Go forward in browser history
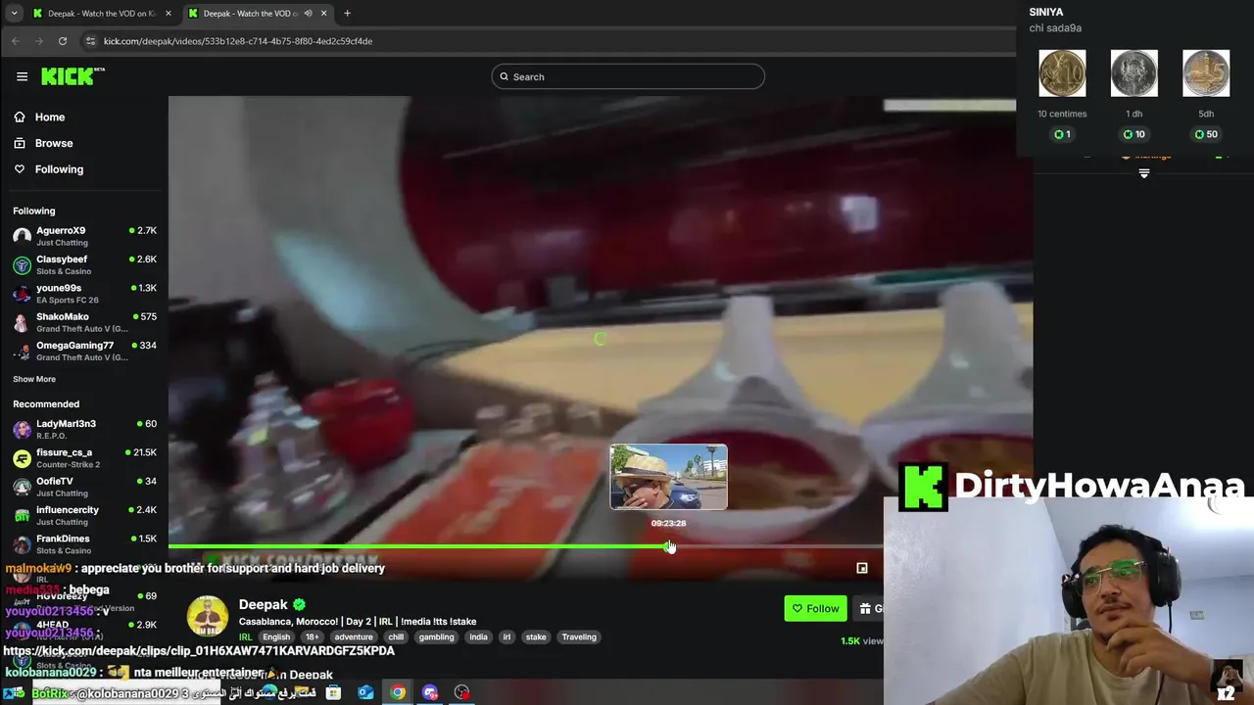The height and width of the screenshot is (705, 1254). click(x=39, y=41)
